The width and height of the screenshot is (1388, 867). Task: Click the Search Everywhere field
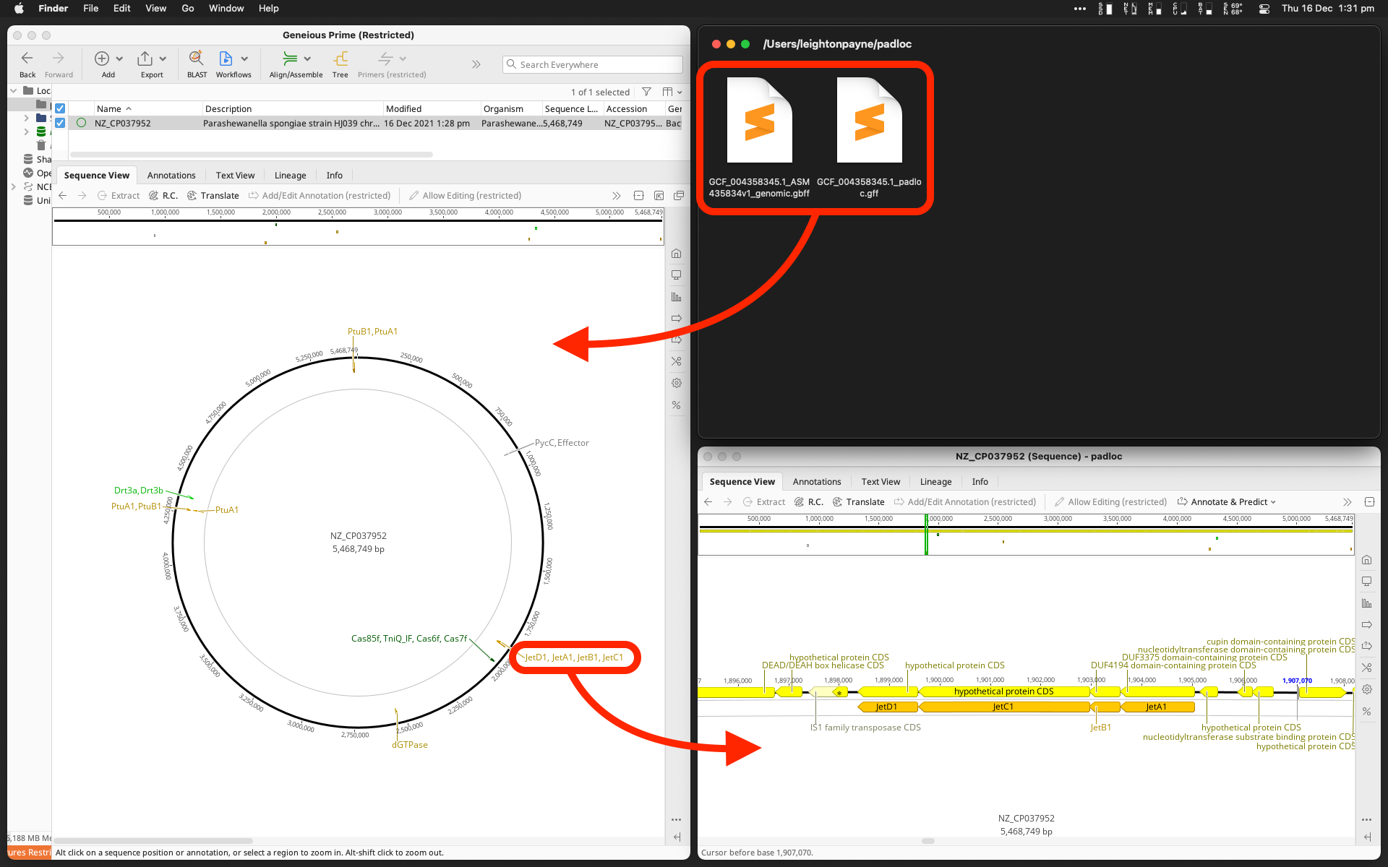(593, 64)
